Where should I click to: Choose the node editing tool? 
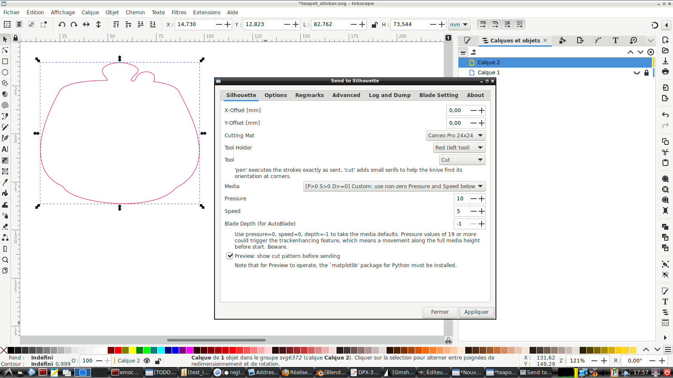[x=5, y=50]
